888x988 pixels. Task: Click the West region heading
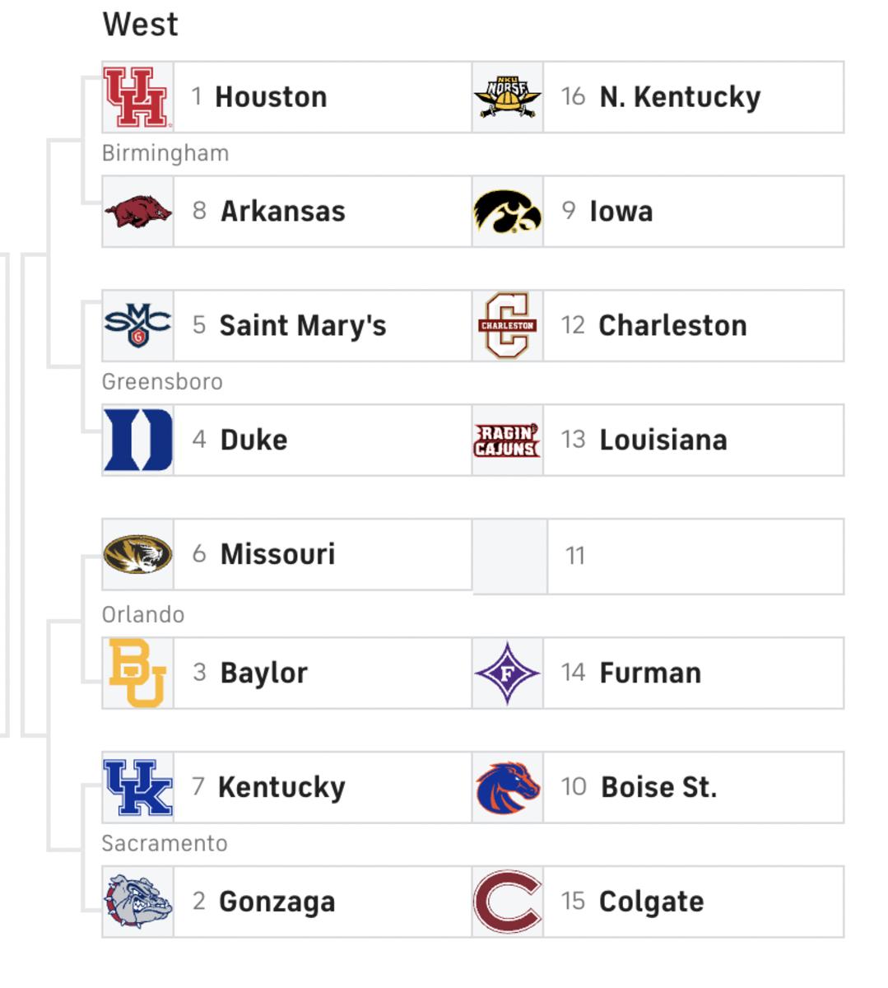pyautogui.click(x=140, y=25)
